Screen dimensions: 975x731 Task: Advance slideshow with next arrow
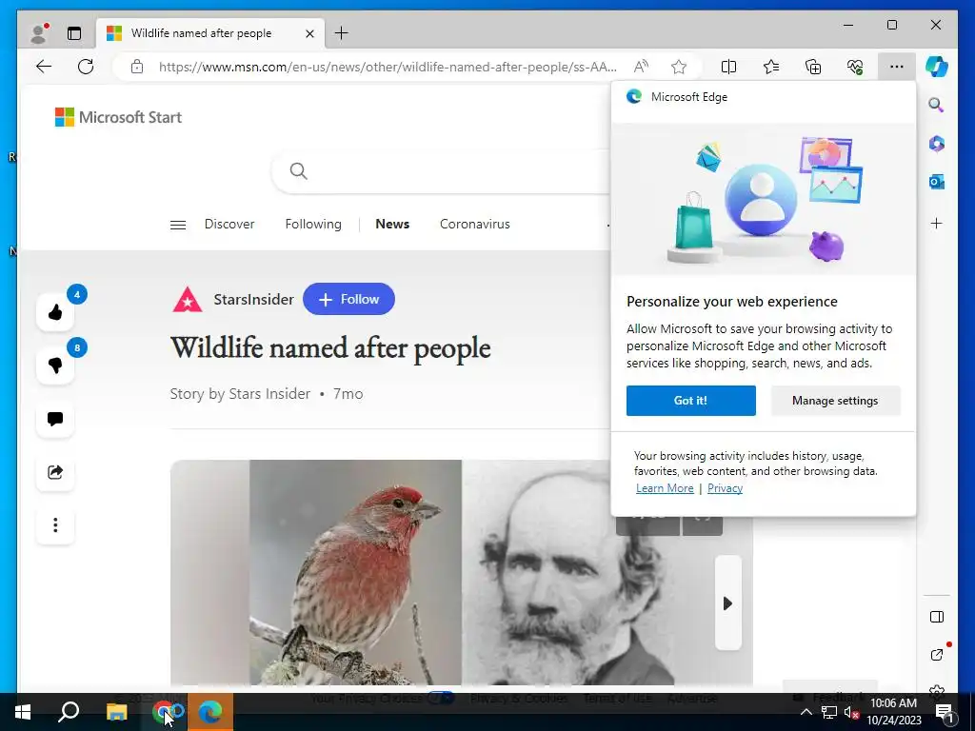tap(727, 603)
